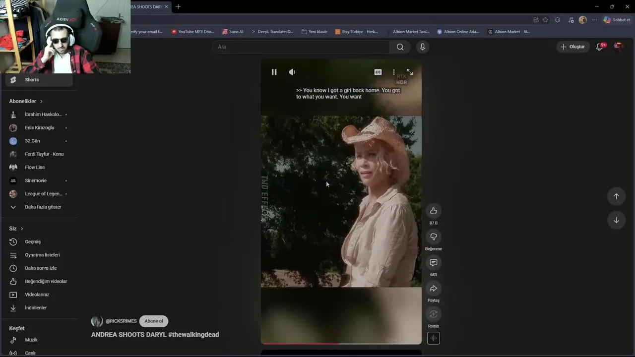Start voice search with microphone
Screen dimensions: 635x357
coord(423,47)
